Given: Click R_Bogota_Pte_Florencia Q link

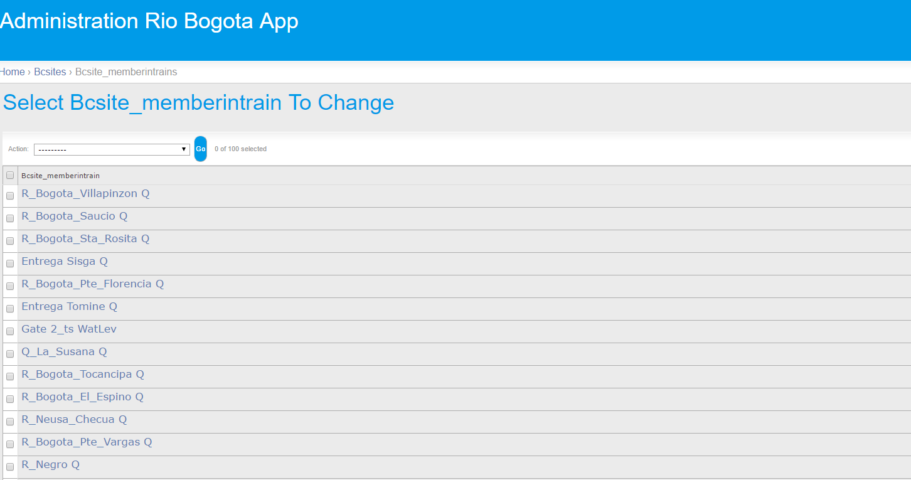Looking at the screenshot, I should [93, 284].
